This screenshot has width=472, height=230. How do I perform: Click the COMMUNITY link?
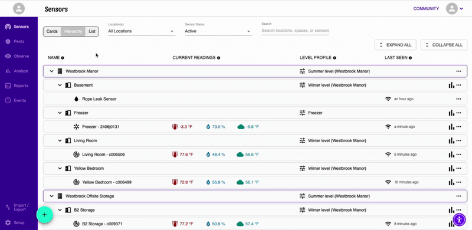click(x=426, y=9)
